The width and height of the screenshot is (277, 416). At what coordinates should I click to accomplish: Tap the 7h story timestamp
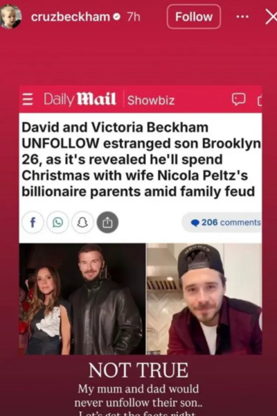[x=134, y=17]
